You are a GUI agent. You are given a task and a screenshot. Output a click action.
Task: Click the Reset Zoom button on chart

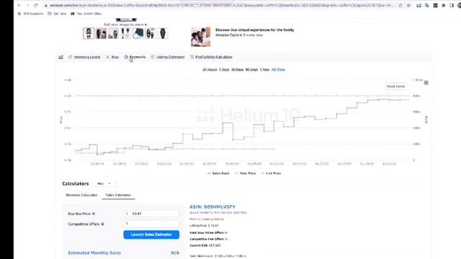(x=395, y=86)
